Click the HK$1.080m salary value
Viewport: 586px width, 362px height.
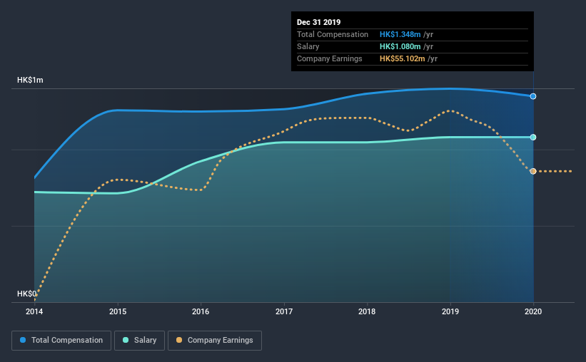click(x=400, y=46)
